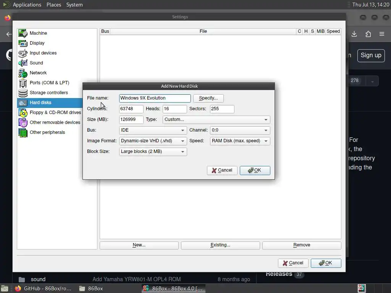The height and width of the screenshot is (293, 391).
Task: Click the Releases heading on GitHub
Action: click(279, 274)
